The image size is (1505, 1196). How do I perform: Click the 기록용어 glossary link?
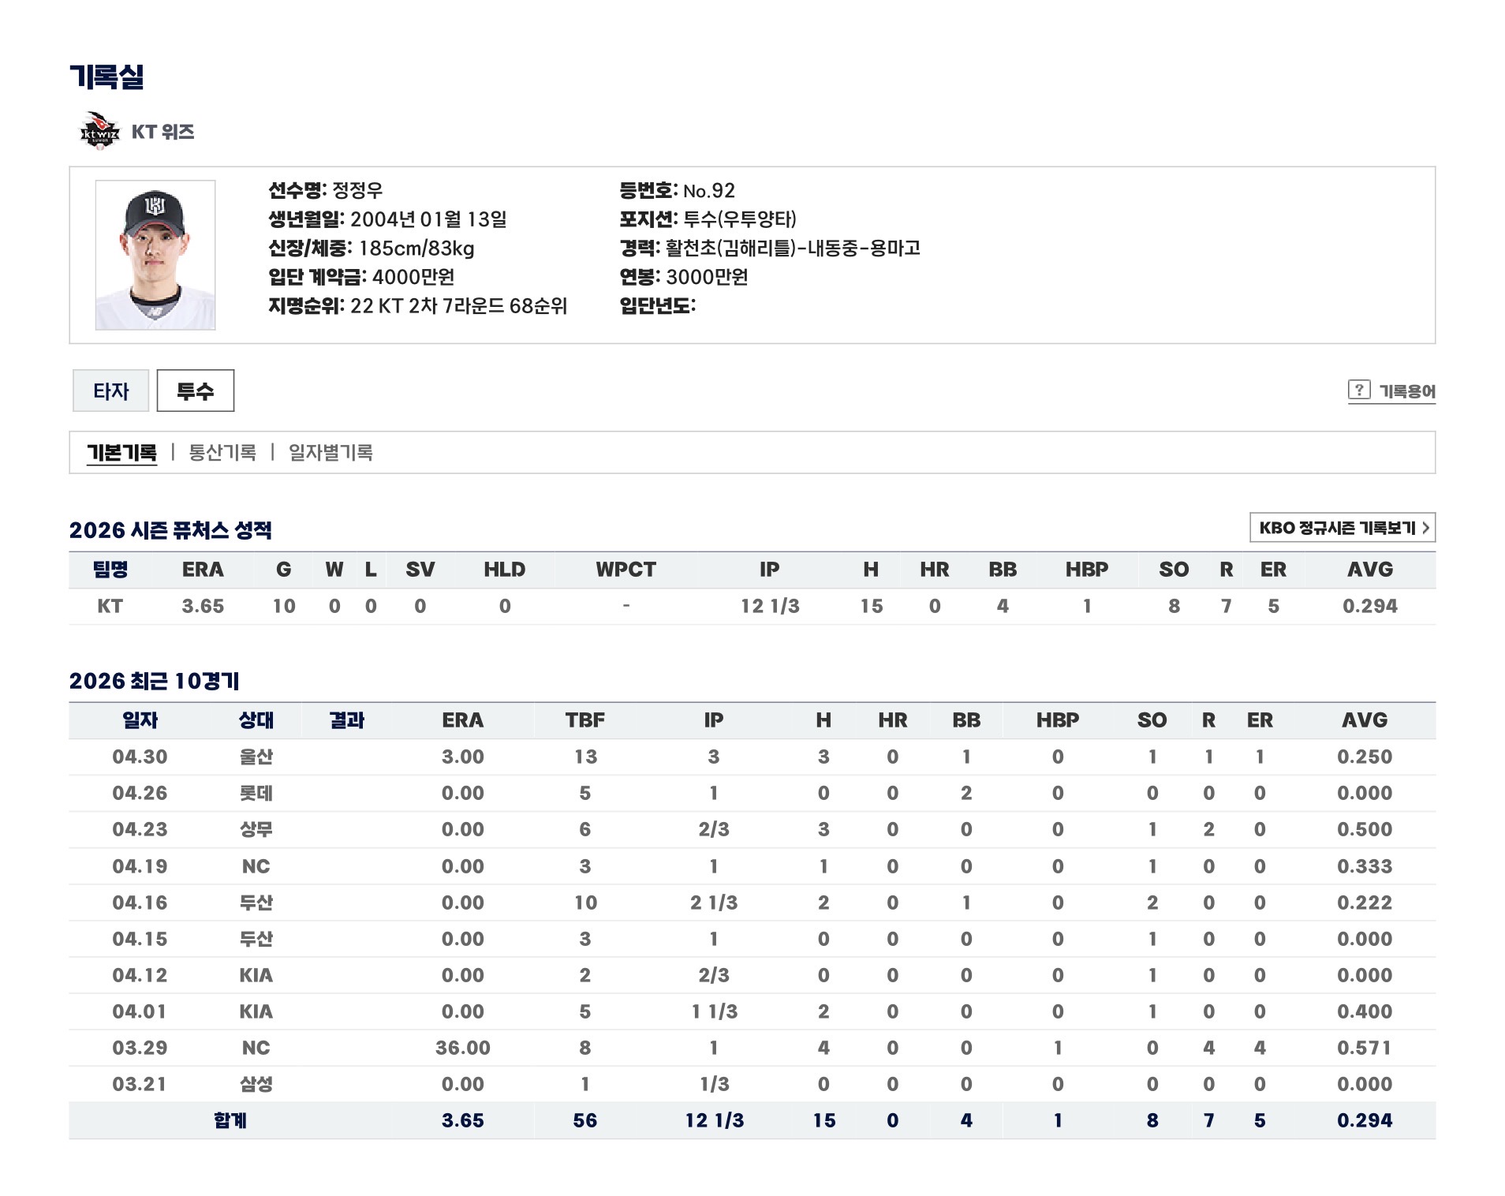tap(1406, 391)
